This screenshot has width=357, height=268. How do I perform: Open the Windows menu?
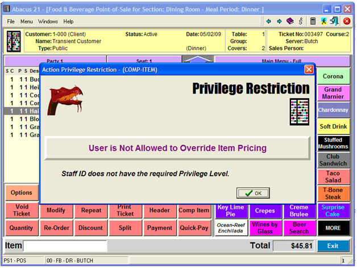coord(48,22)
